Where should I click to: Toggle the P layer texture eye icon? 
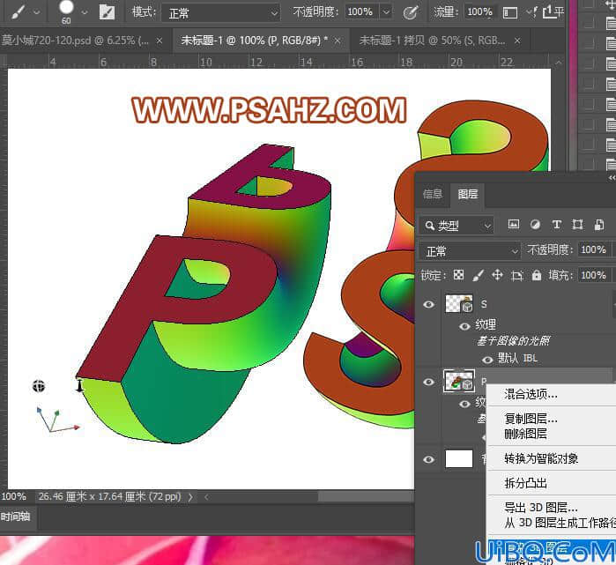click(x=464, y=404)
